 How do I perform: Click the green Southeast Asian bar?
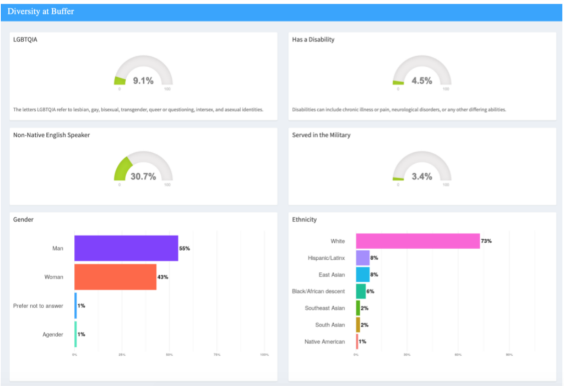(x=358, y=308)
